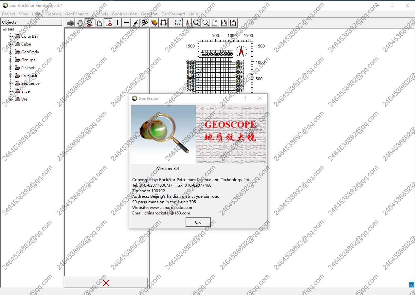This screenshot has width=415, height=295.
Task: Click the red-blue square frame icon
Action: pyautogui.click(x=164, y=23)
